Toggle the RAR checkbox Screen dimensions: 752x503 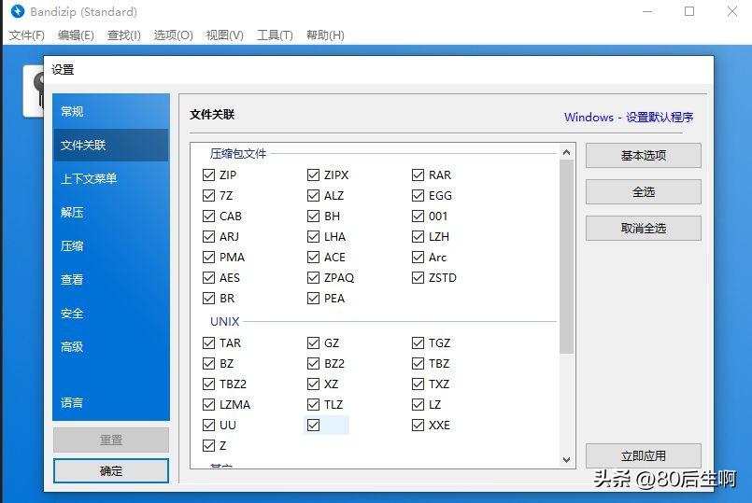[x=418, y=175]
